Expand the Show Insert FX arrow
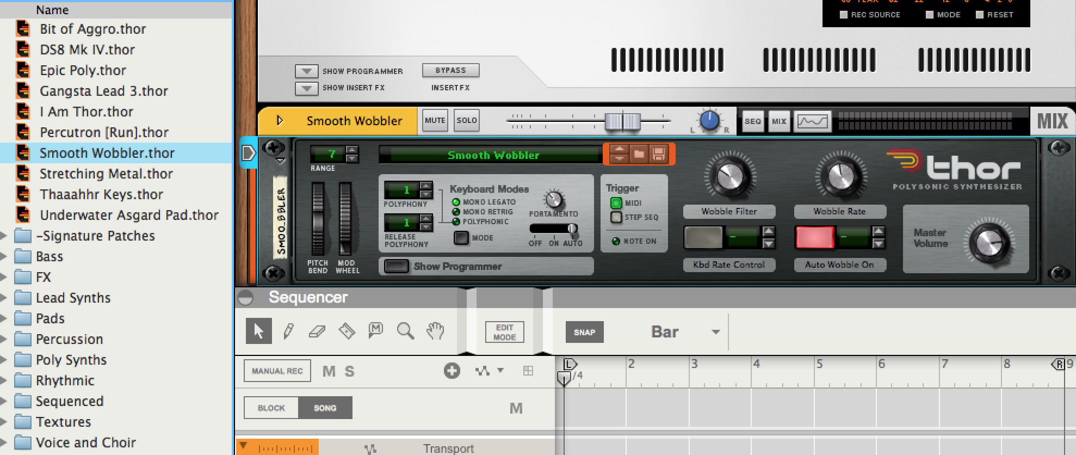 coord(307,88)
